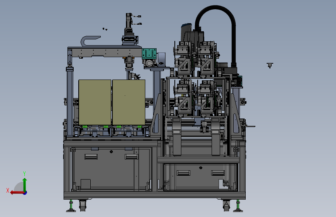Select the lock on the left cabinet door
This screenshot has height=217, width=336.
111,152
